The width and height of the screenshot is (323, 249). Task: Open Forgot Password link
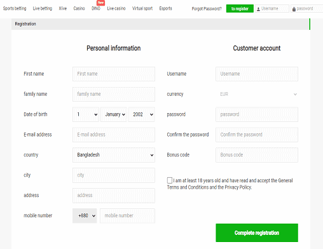coord(207,9)
